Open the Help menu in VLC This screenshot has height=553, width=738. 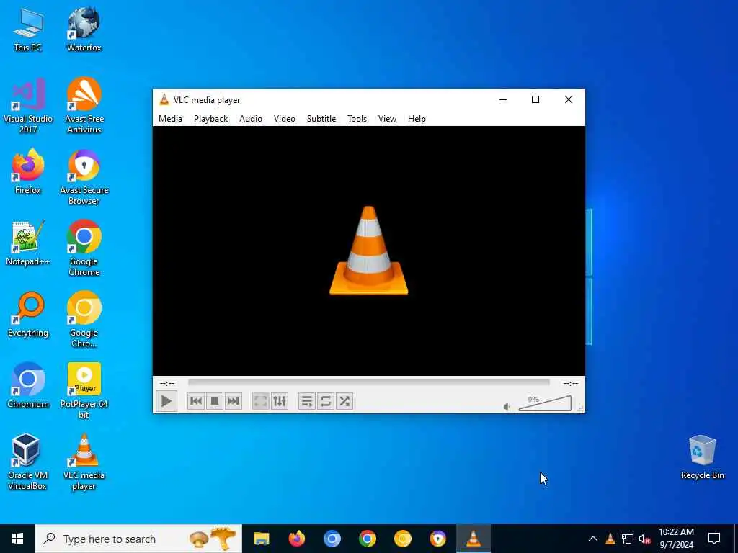click(x=417, y=119)
